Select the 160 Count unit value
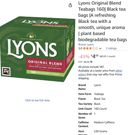The image size is (131, 135). point(100,109)
